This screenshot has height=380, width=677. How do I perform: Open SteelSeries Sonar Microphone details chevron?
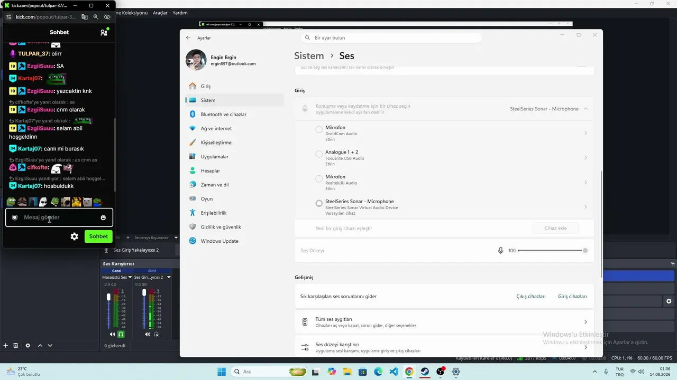pyautogui.click(x=585, y=207)
